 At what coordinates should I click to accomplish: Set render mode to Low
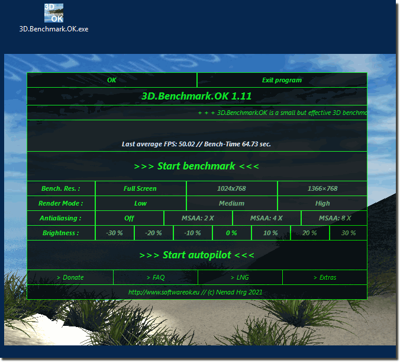pos(140,203)
